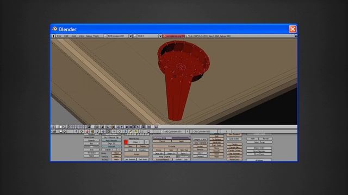Show the Realtime buttons context
Viewport: 348px width, 195px height.
pos(103,131)
